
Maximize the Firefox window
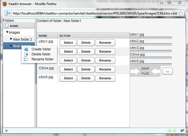[x=169, y=3]
